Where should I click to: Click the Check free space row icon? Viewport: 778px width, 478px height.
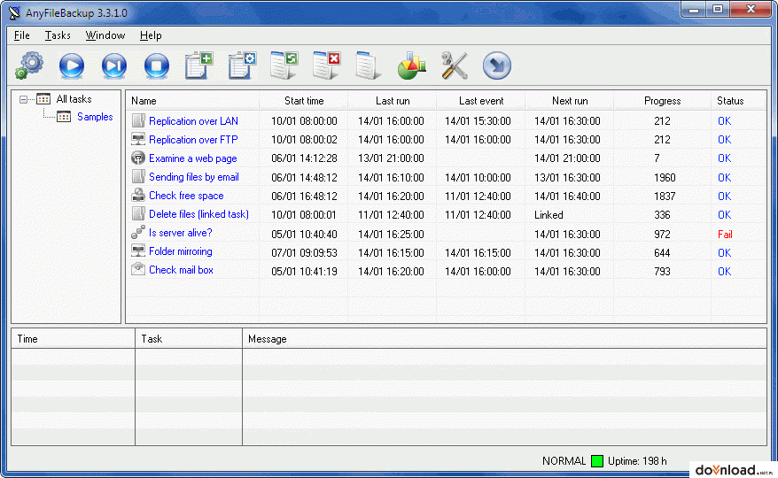click(138, 196)
